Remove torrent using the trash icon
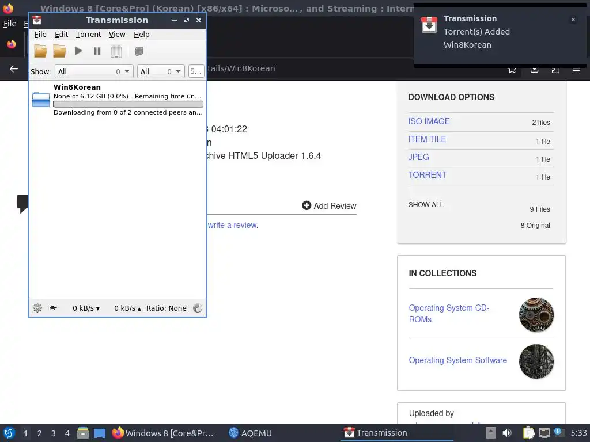590x442 pixels. coord(116,51)
